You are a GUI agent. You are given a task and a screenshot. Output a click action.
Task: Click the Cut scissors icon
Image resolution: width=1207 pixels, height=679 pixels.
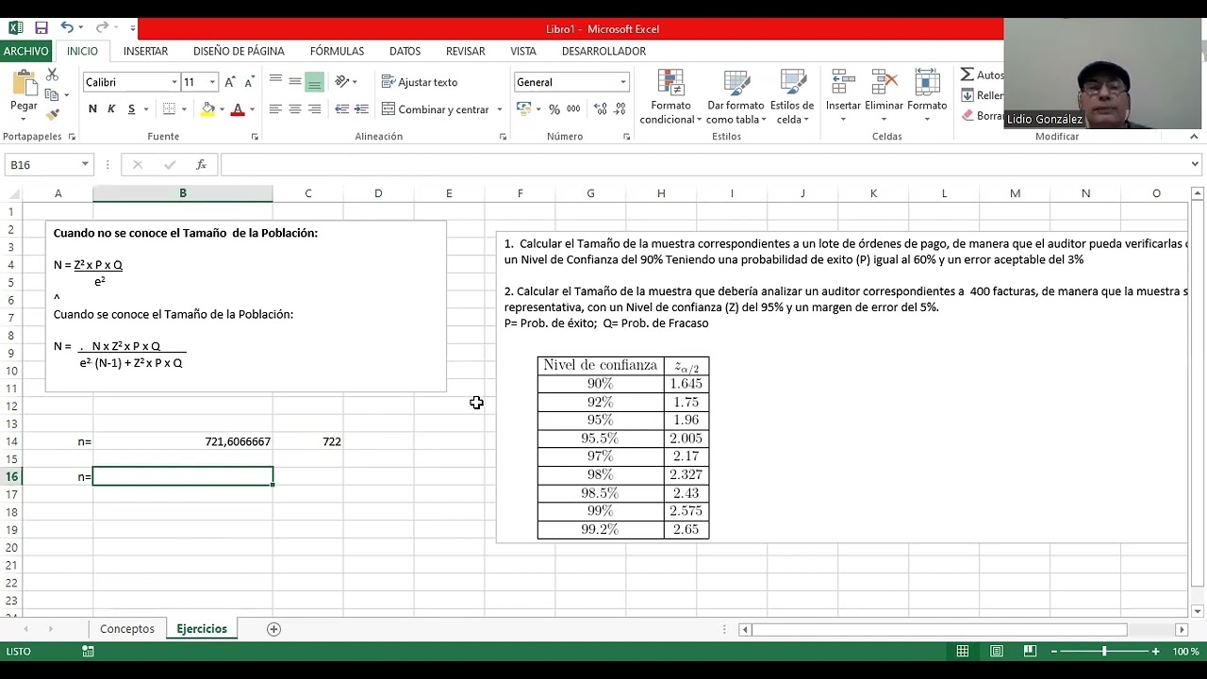[x=52, y=75]
